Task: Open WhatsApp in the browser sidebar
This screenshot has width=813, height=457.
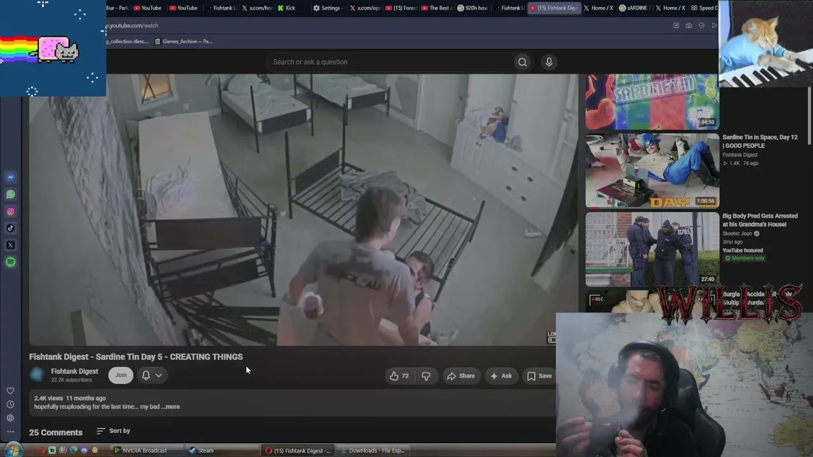Action: (x=10, y=194)
